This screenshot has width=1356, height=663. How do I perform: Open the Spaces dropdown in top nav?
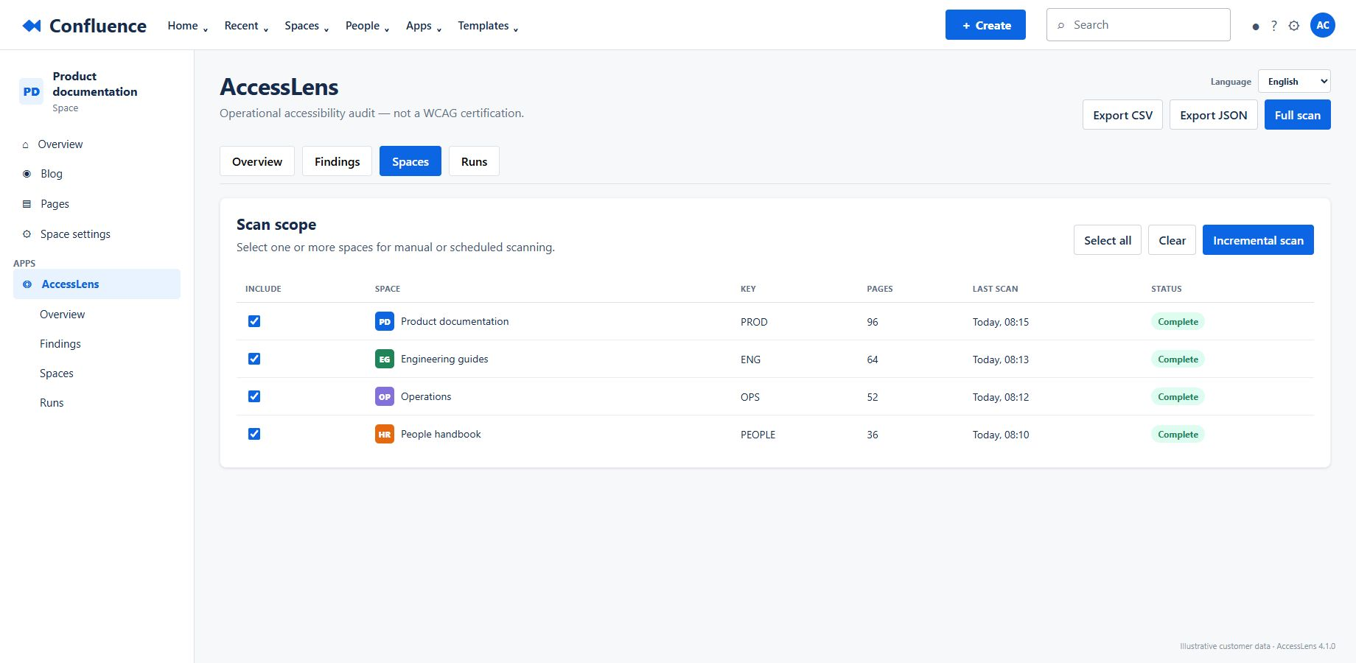307,26
